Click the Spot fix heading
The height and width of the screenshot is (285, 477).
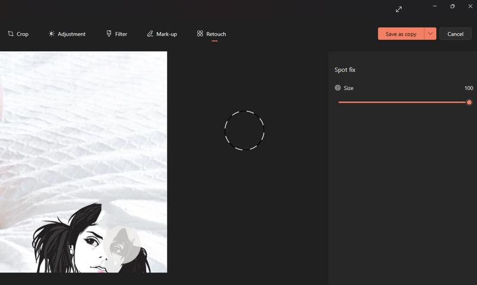pyautogui.click(x=345, y=70)
